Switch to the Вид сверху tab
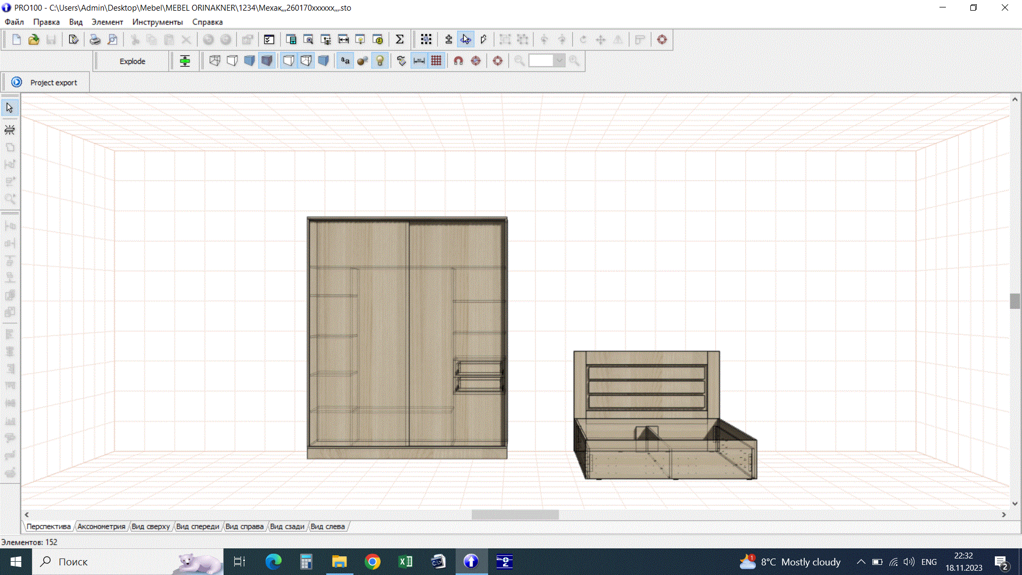 coord(151,526)
